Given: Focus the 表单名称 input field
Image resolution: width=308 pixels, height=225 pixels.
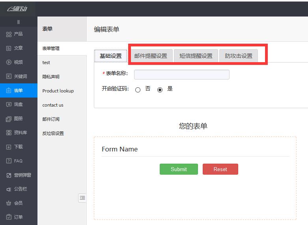Looking at the screenshot, I should point(182,74).
